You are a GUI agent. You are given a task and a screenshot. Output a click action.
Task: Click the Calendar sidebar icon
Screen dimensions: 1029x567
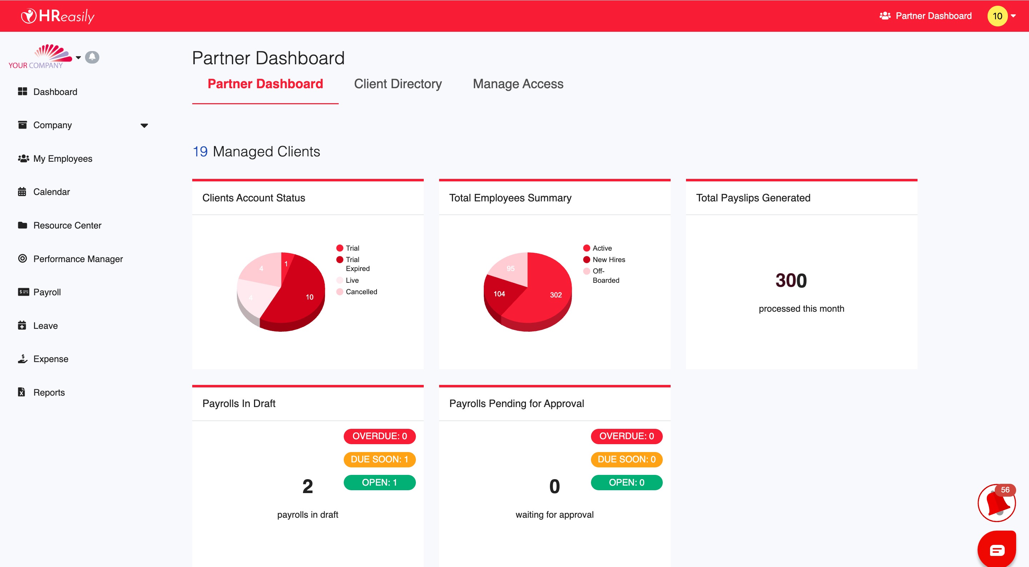tap(22, 192)
